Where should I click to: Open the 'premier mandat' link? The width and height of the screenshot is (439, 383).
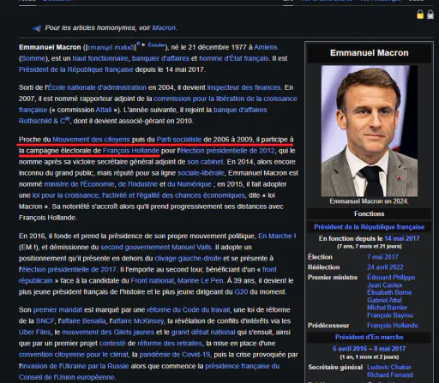click(x=57, y=309)
